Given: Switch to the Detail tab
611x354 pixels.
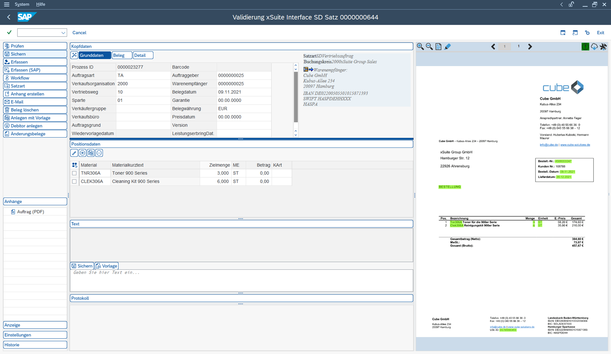Looking at the screenshot, I should coord(143,55).
